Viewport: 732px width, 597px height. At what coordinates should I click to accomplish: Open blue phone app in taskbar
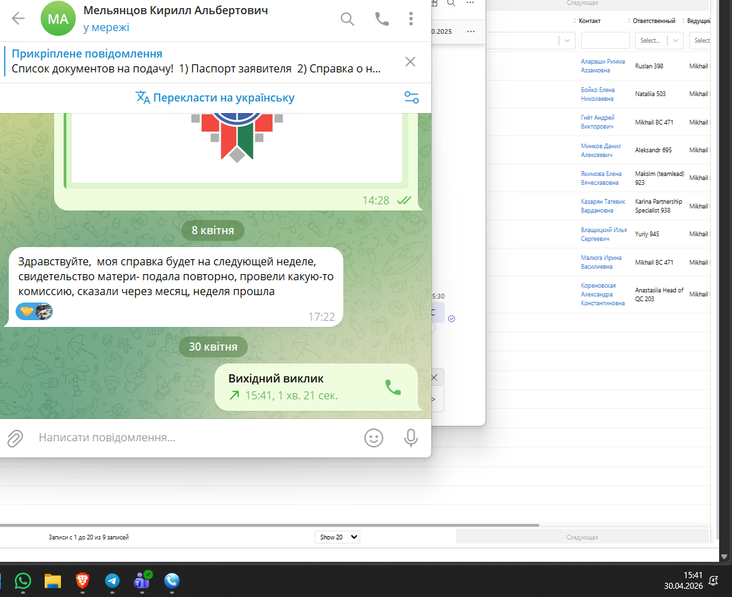tap(172, 581)
